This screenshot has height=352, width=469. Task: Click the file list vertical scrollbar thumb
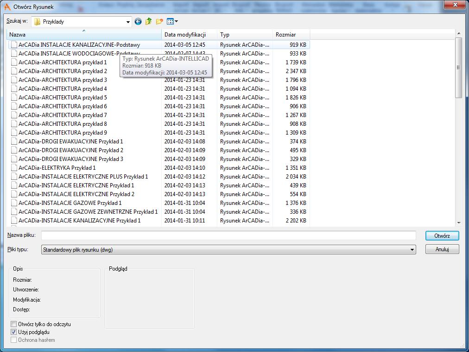coord(458,68)
